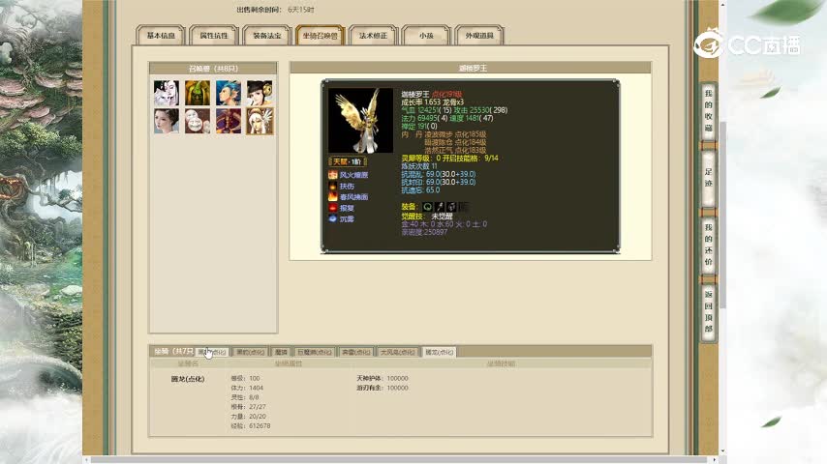Click the 风火燎原 skill icon
Screen dimensions: 827x464
333,175
